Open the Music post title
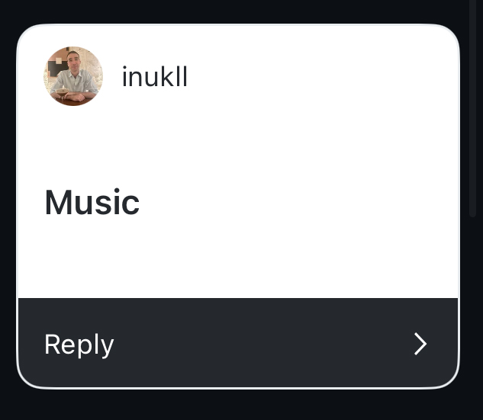 tap(92, 203)
